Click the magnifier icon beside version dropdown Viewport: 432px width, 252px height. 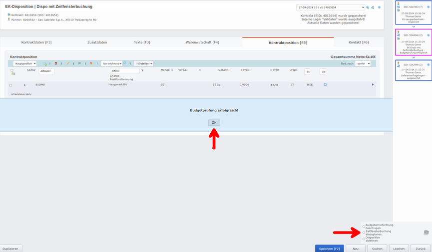tap(368, 7)
